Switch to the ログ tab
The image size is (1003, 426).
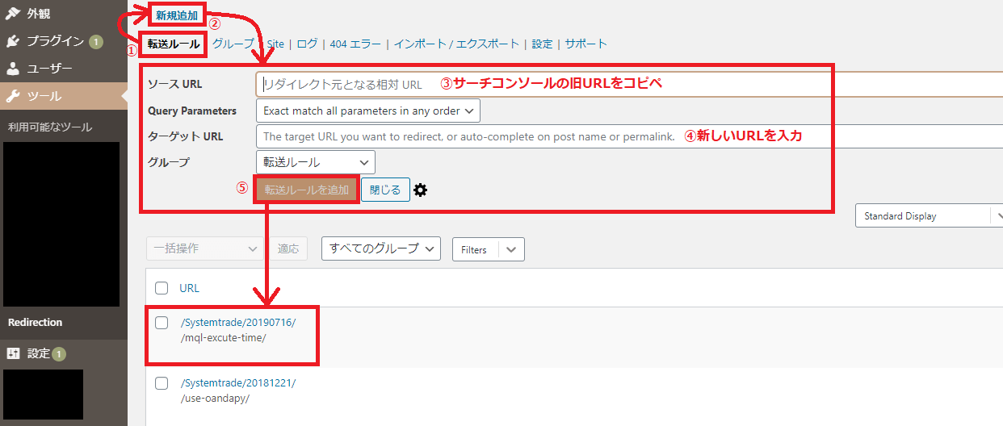click(x=307, y=44)
